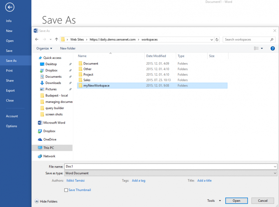Open recent locations dropdown arrow
279x207 pixels.
pyautogui.click(x=51, y=39)
